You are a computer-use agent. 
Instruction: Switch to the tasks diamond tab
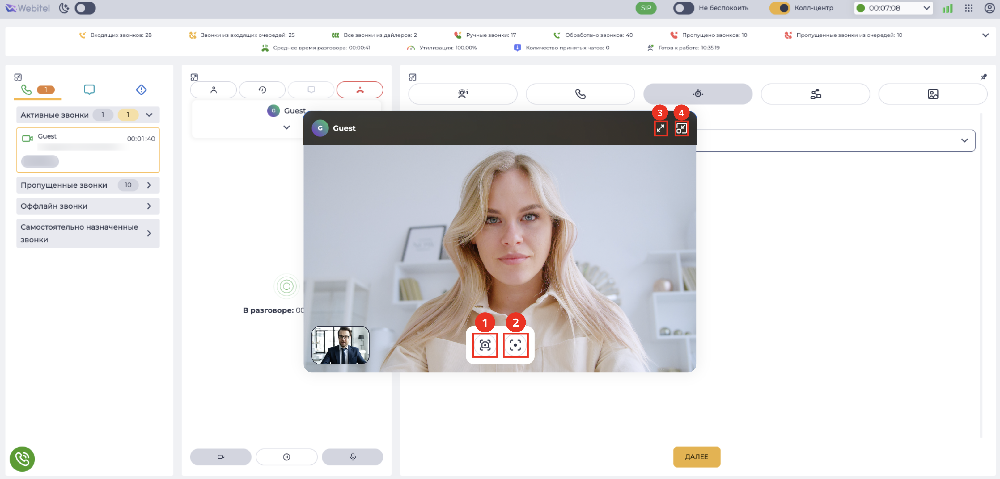point(141,90)
